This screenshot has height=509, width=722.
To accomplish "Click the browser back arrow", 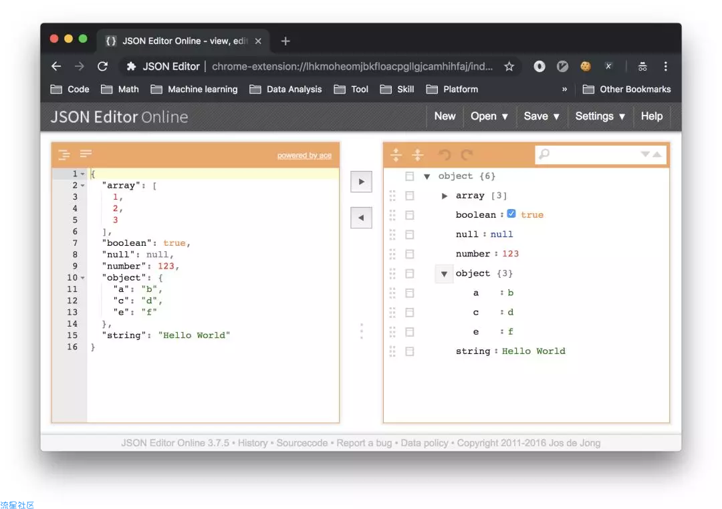I will point(56,66).
